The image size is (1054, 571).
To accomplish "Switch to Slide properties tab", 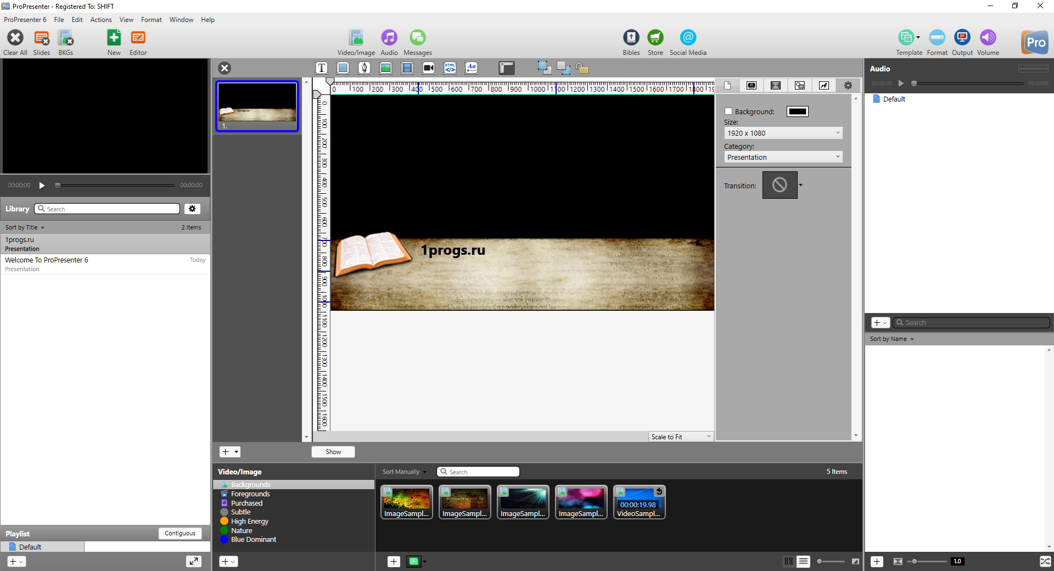I will coord(752,85).
